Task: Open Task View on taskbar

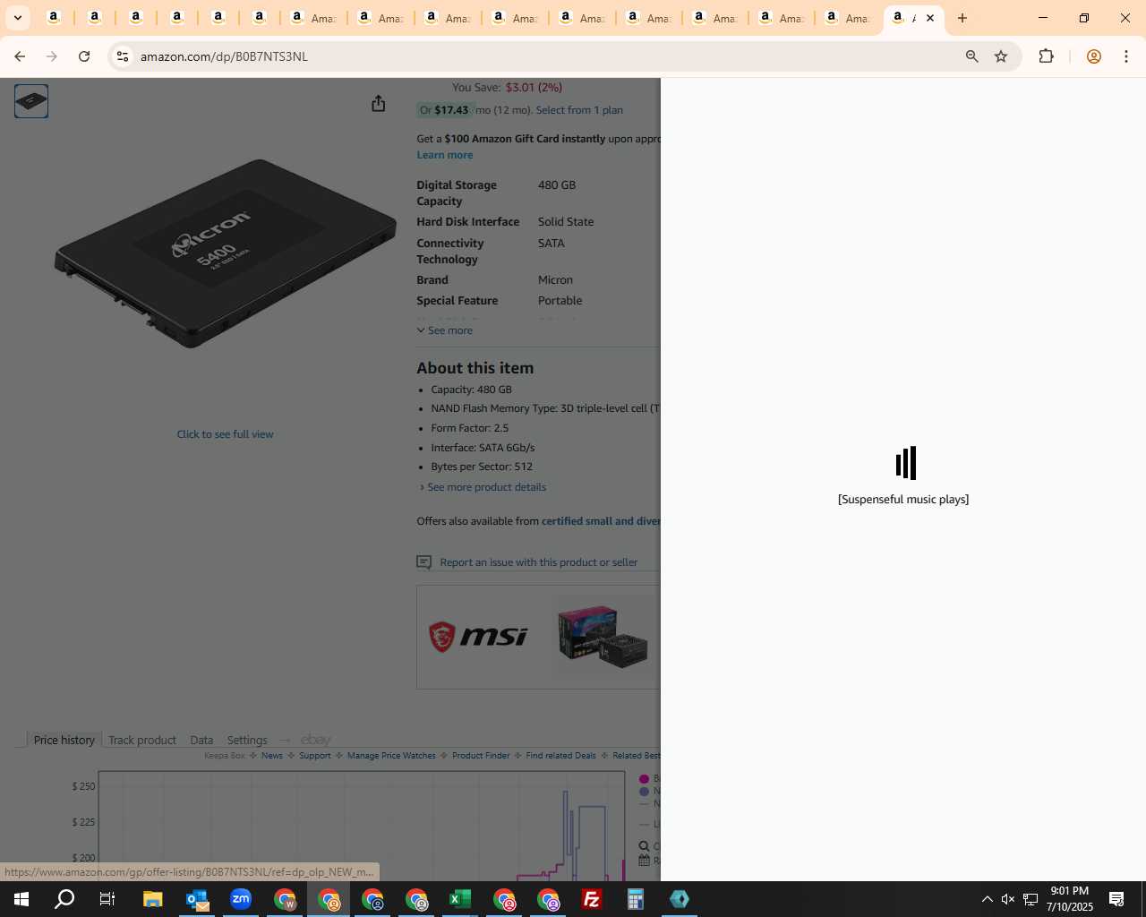Action: click(x=107, y=899)
